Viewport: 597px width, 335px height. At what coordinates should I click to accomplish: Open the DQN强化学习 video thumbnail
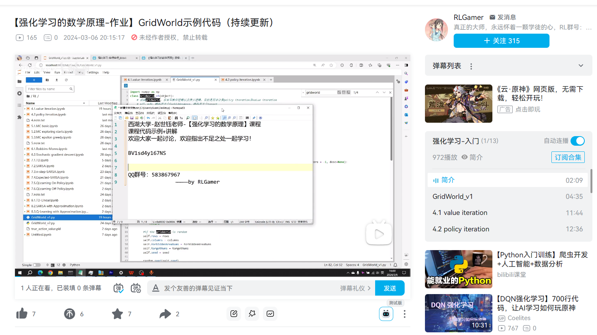(x=458, y=313)
